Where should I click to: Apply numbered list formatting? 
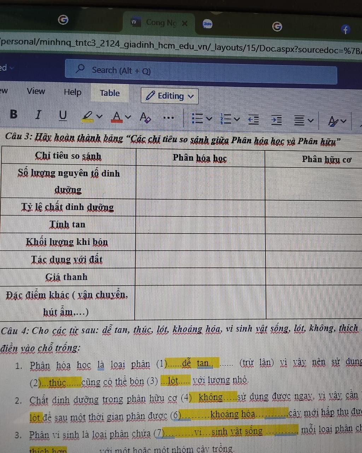click(225, 119)
